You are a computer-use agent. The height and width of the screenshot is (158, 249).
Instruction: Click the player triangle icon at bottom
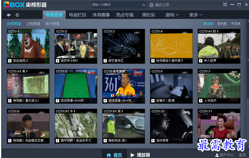coord(132,155)
